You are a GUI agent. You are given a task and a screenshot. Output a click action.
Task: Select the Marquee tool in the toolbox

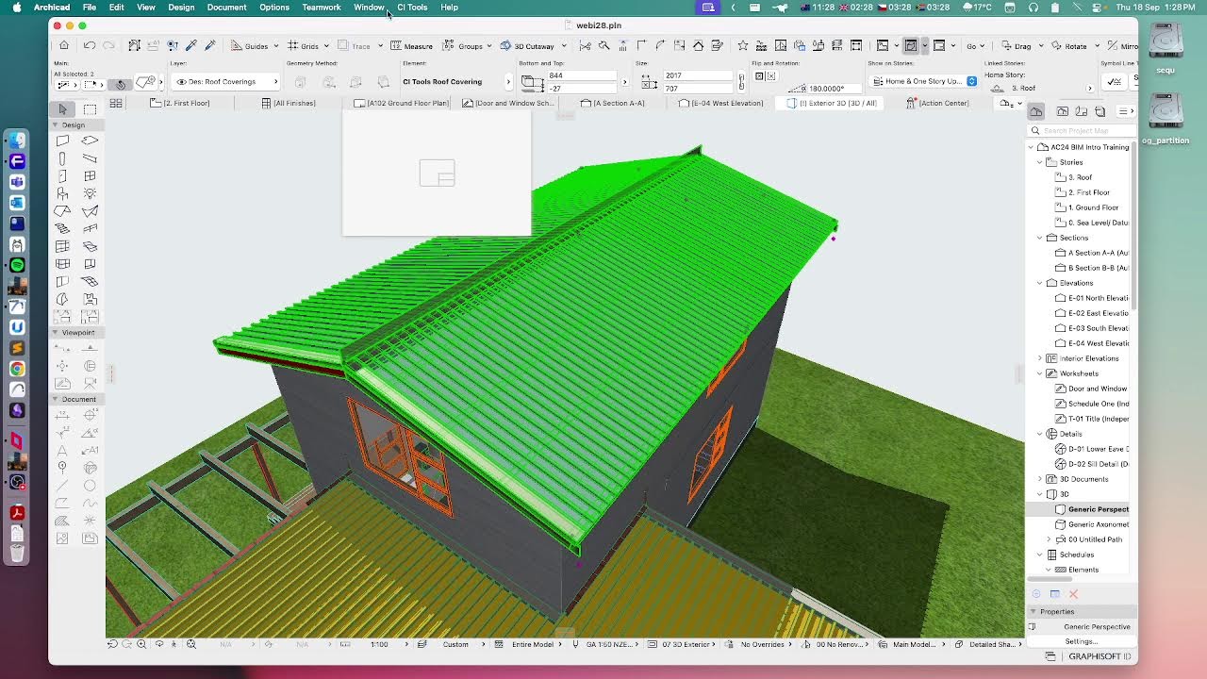click(x=90, y=109)
